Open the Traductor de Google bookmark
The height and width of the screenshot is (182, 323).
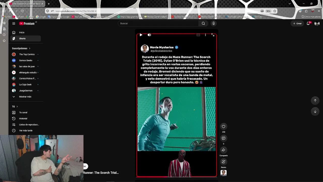[59, 17]
